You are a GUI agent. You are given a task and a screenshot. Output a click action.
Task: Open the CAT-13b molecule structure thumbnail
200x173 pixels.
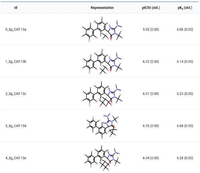click(x=102, y=62)
